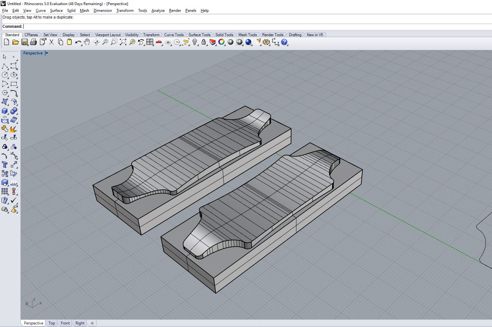Select the Box solid tool
The image size is (492, 327).
5,111
